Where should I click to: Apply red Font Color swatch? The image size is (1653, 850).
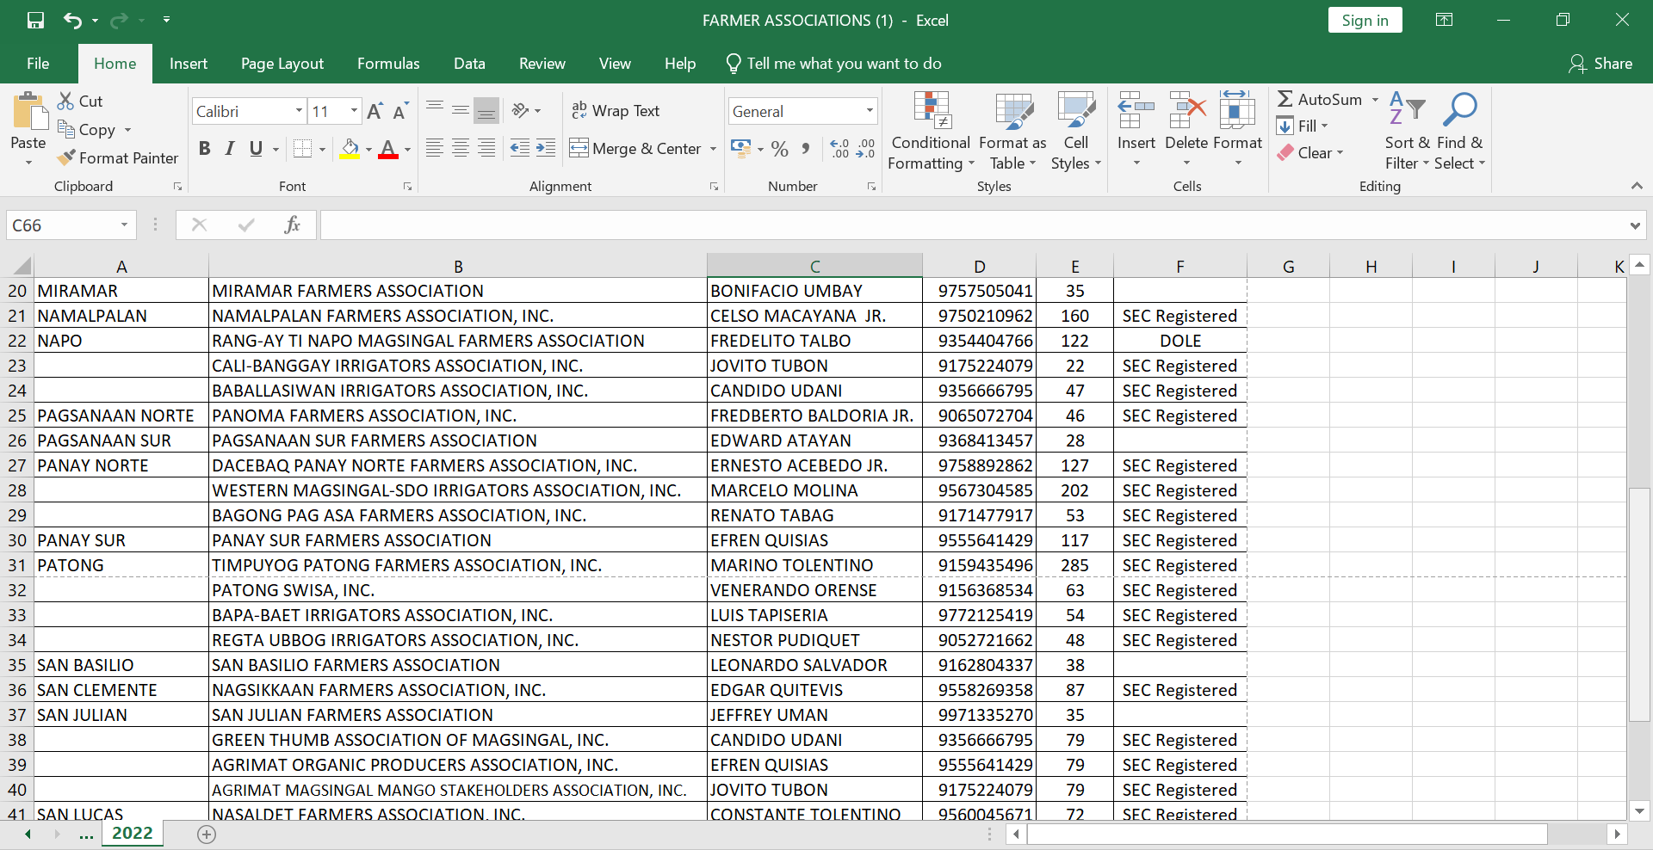click(x=388, y=149)
